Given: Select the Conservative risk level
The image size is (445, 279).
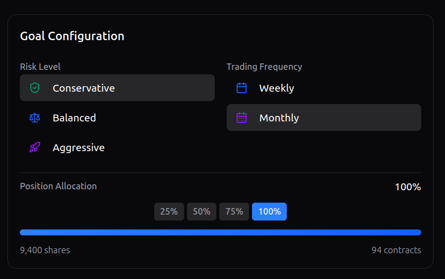Looking at the screenshot, I should click(117, 88).
